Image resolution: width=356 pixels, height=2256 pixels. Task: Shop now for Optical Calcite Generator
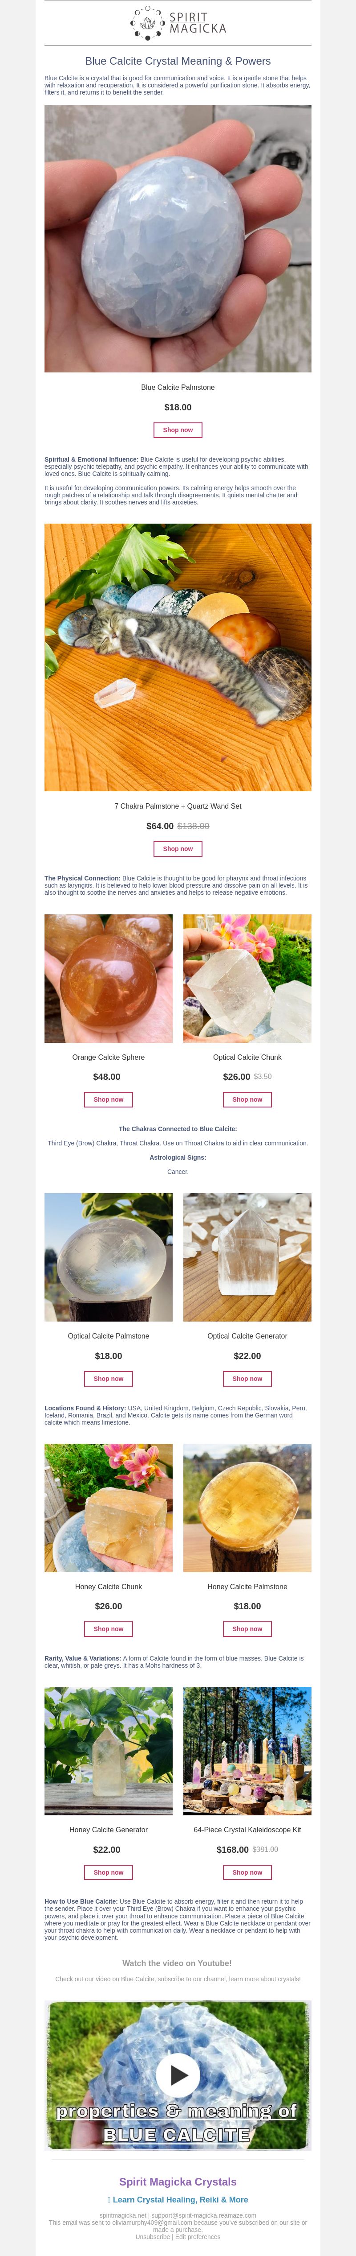[247, 1379]
